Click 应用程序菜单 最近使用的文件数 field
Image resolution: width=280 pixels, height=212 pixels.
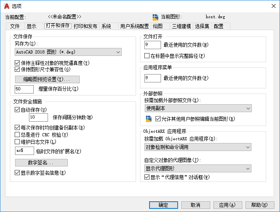tap(153, 78)
